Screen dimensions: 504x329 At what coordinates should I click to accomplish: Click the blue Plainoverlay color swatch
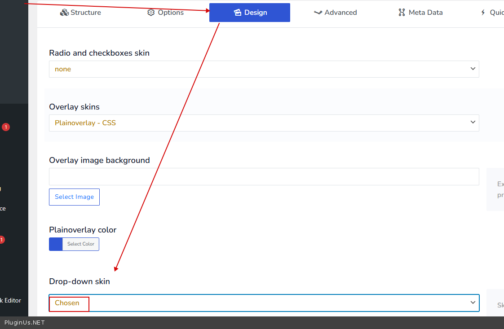(56, 244)
